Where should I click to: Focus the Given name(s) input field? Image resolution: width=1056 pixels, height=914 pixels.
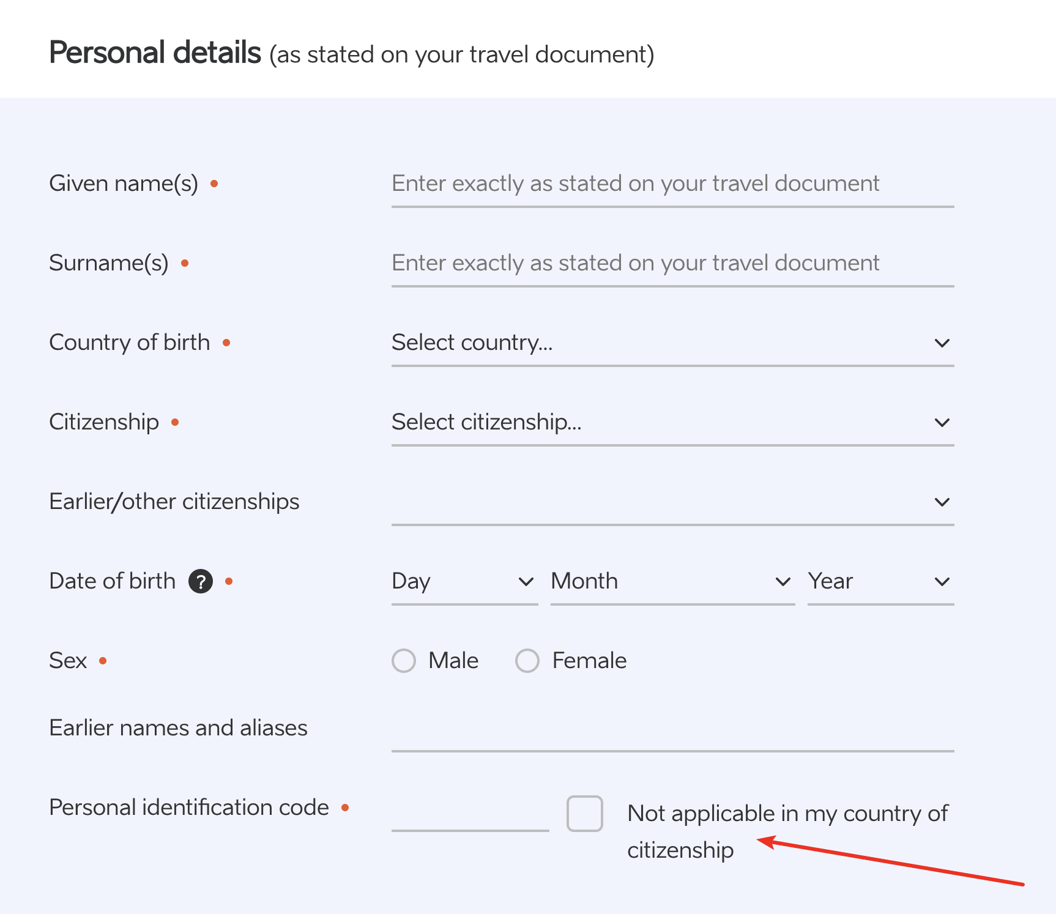click(x=673, y=184)
